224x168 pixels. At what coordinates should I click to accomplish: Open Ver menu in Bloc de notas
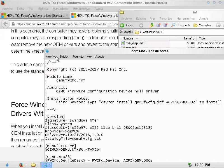(89, 57)
